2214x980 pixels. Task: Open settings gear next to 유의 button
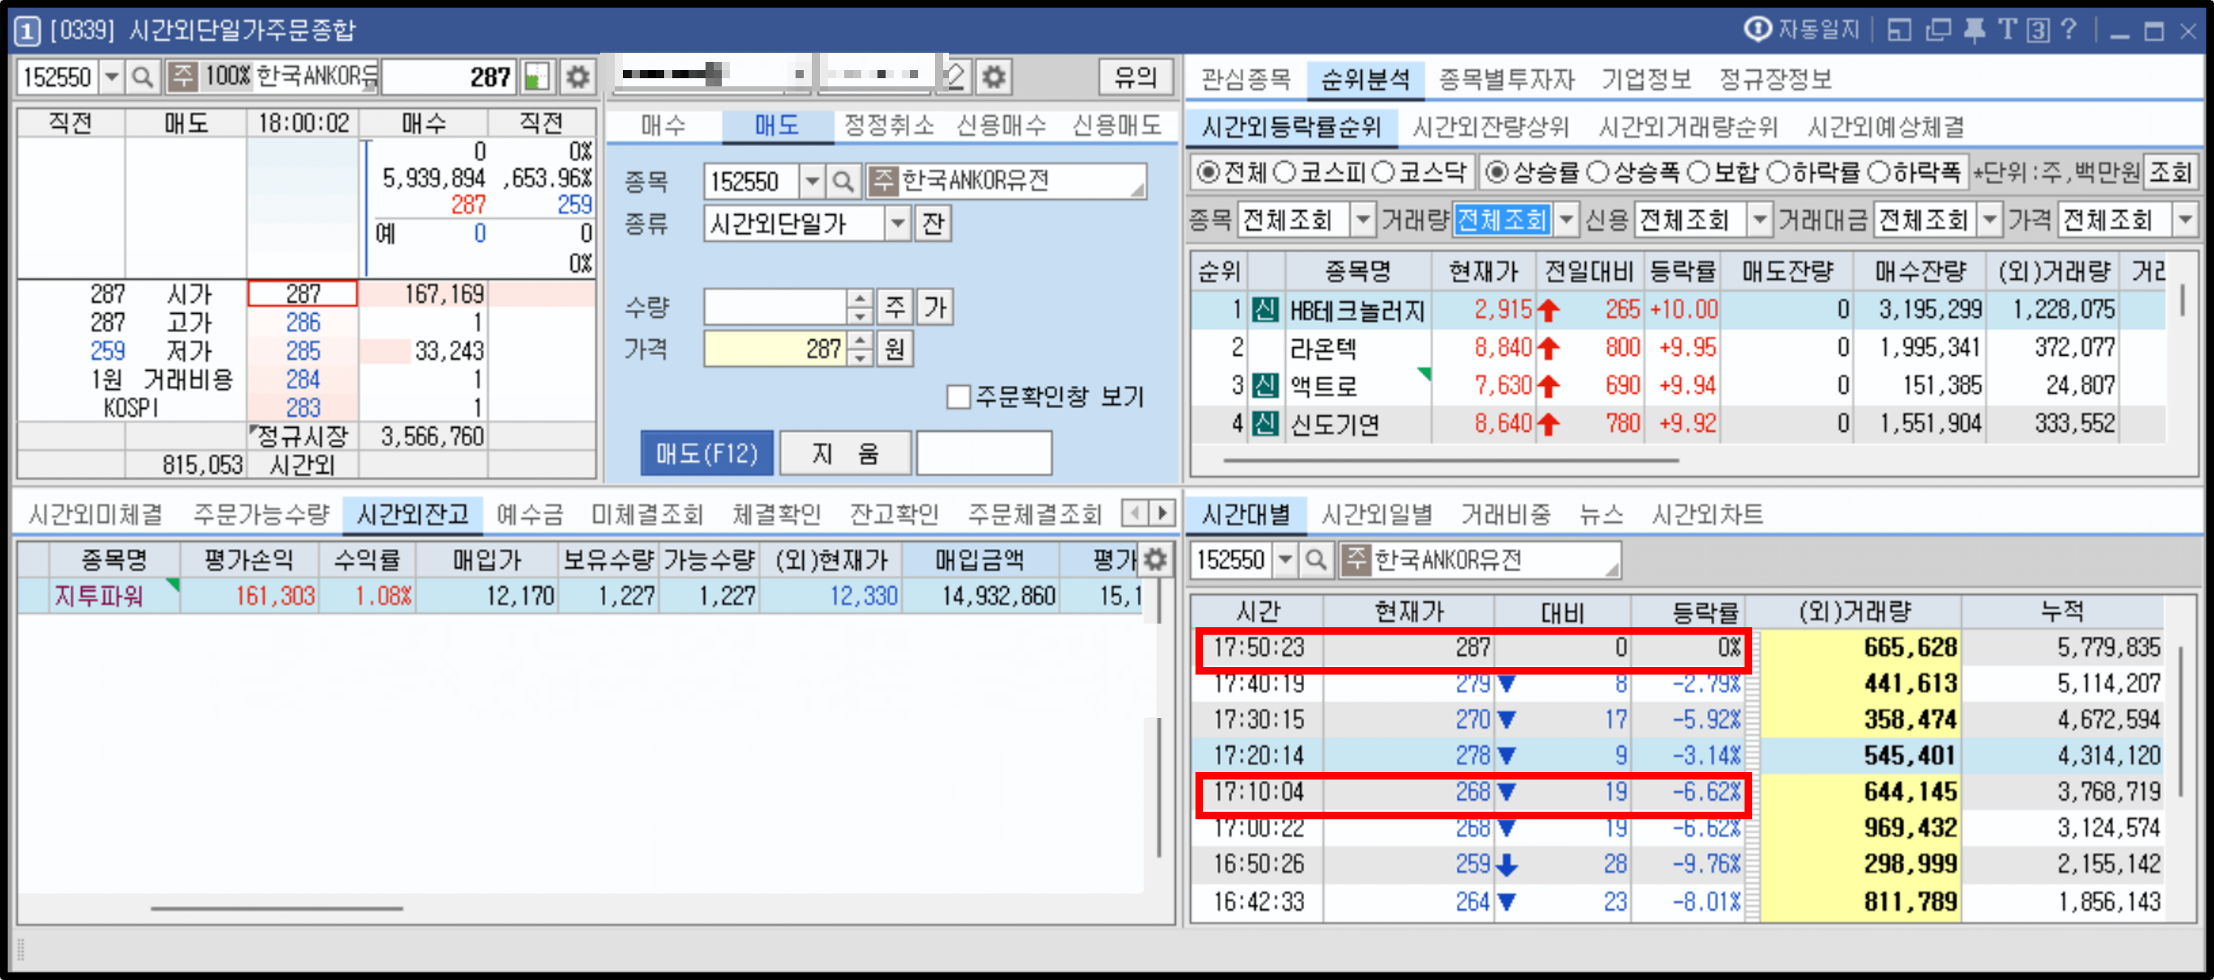click(x=994, y=77)
